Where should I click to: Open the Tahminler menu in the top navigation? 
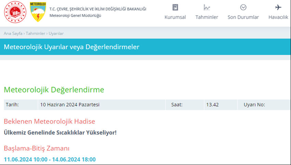[x=207, y=17]
